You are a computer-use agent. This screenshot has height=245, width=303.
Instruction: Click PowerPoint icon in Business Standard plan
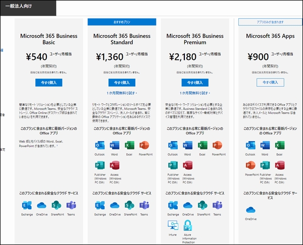pos(144,146)
